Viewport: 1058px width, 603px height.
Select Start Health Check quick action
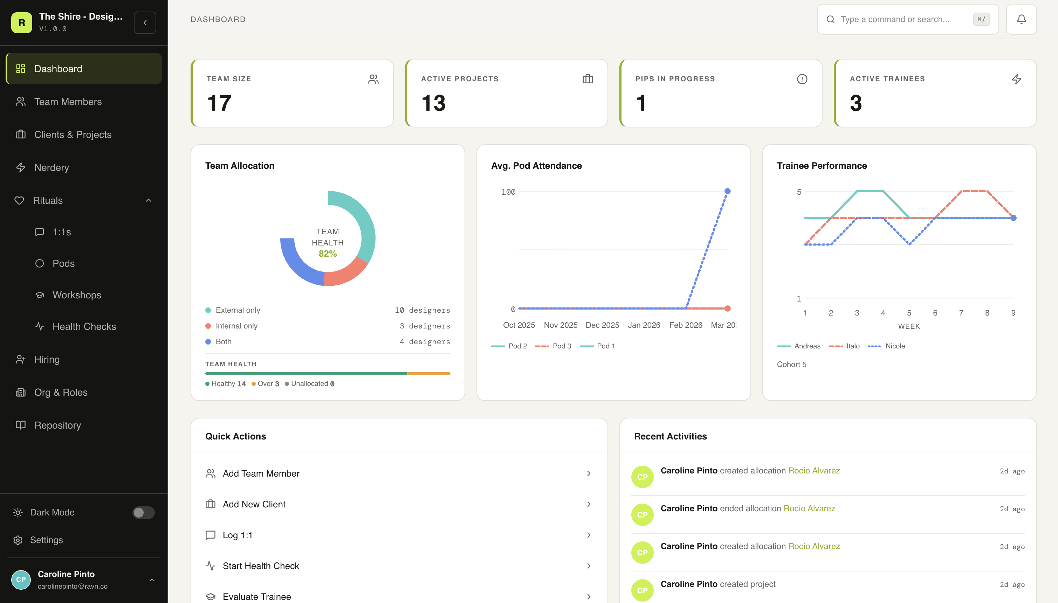click(x=261, y=565)
